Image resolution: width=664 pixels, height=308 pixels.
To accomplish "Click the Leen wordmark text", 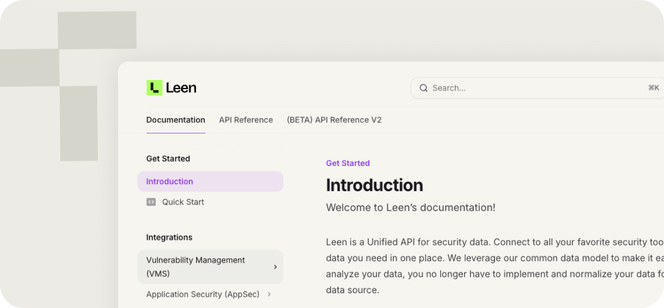I will (181, 88).
